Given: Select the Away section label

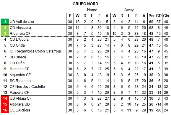Looking at the screenshot, I should (129, 10).
